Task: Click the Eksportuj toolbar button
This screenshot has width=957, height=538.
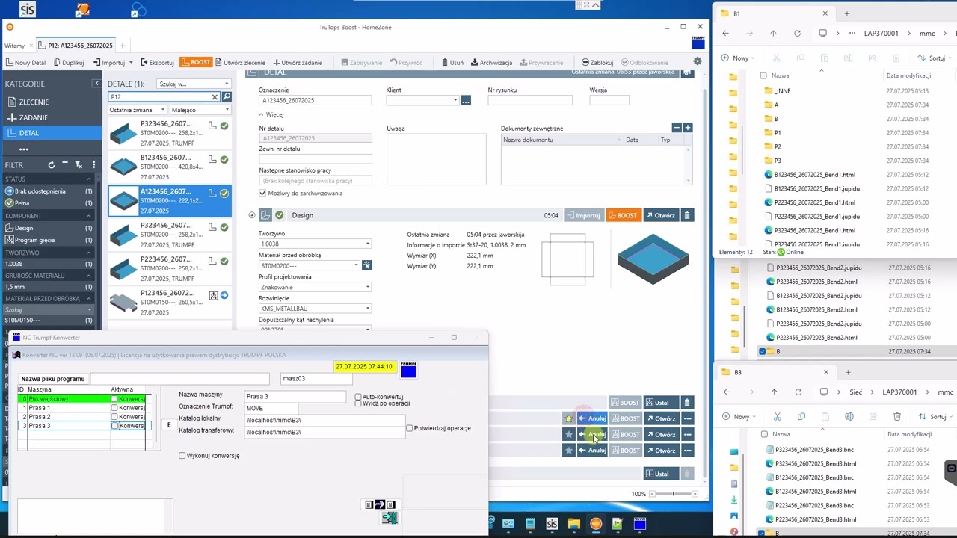Action: tap(157, 63)
